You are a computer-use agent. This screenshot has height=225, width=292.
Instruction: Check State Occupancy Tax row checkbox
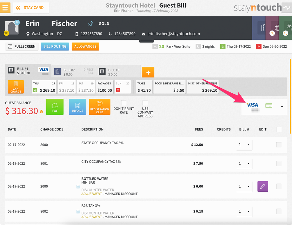279,145
